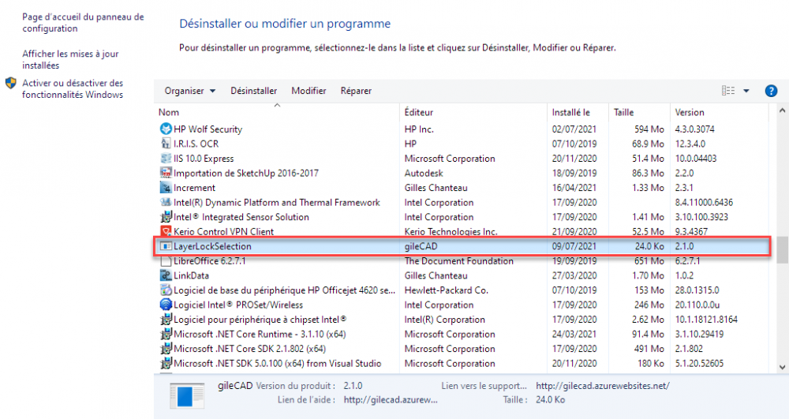Click the Importation de SketchUp 2016-2017 icon
789x419 pixels.
(x=166, y=173)
